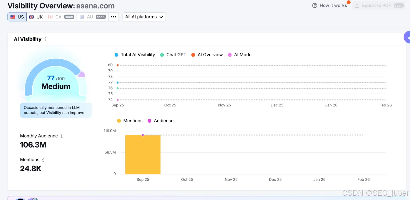Viewport: 410px width, 200px height.
Task: Click the info icon beside AI Visibility
Action: coord(45,39)
